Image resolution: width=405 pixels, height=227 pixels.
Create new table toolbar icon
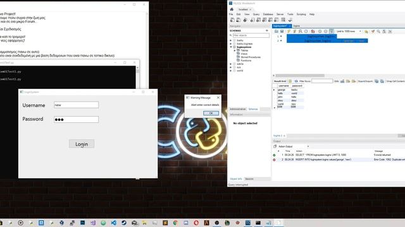tap(258, 20)
